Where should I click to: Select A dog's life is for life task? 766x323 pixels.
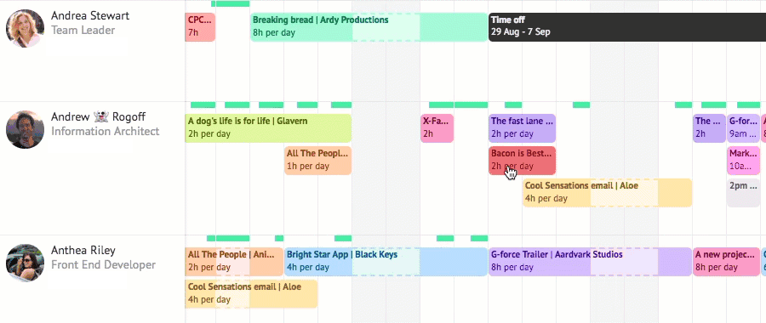coord(268,127)
